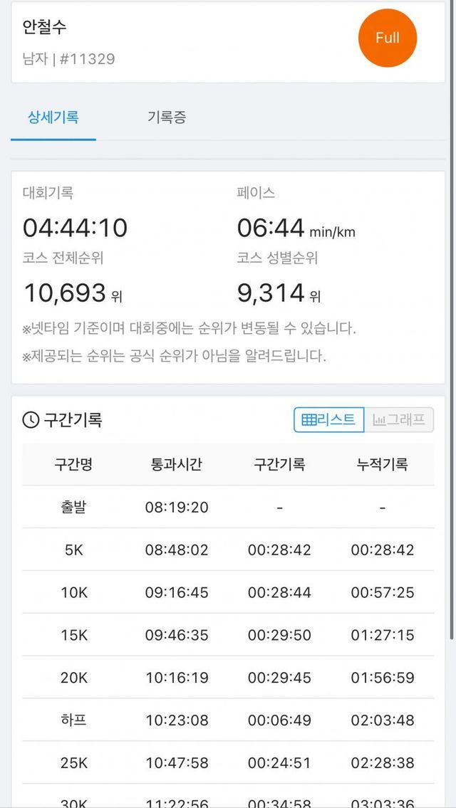The image size is (456, 808).
Task: Click the bar-chart icon in the 그래프 button
Action: 378,420
